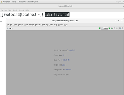Screen dimensions: 124x95
Task: Minimize the IntelliJ IDEA window
Action: (115, 21)
